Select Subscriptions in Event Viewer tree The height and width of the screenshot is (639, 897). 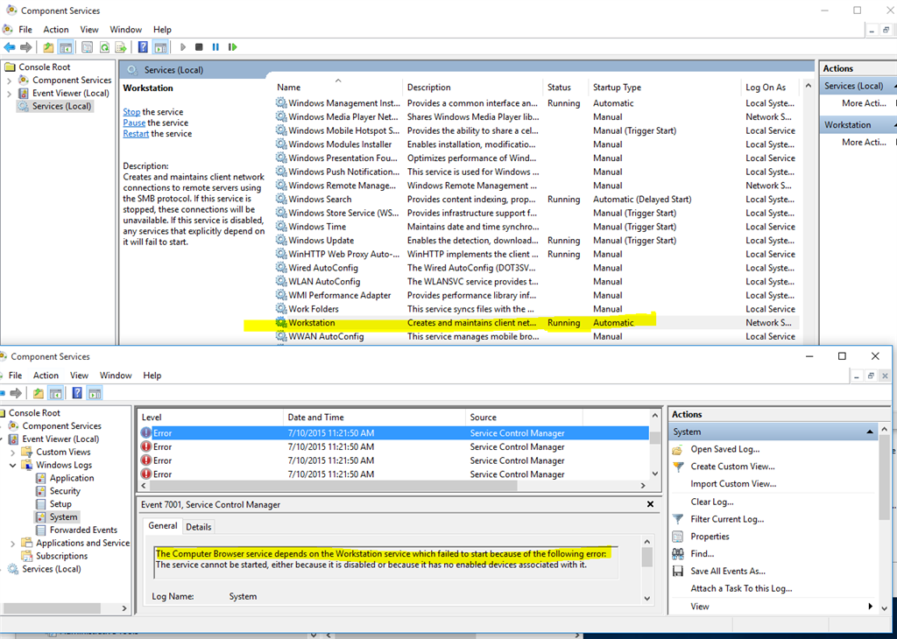point(61,556)
